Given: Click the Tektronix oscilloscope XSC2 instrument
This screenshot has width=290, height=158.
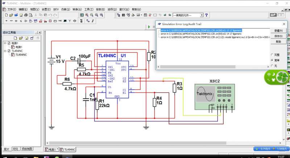Looking at the screenshot, I should 215,97.
